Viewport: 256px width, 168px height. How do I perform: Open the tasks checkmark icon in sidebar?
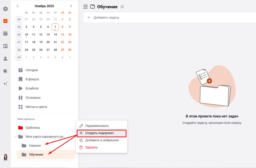point(5,21)
